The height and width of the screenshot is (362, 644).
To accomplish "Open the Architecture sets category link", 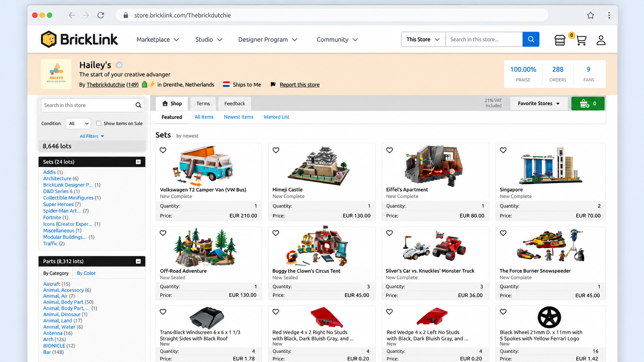I will [x=57, y=178].
